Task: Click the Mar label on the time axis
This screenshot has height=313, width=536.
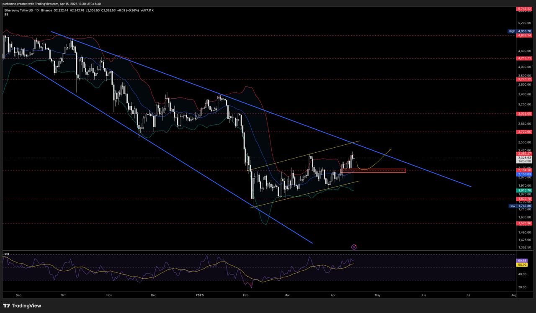Action: (x=287, y=295)
